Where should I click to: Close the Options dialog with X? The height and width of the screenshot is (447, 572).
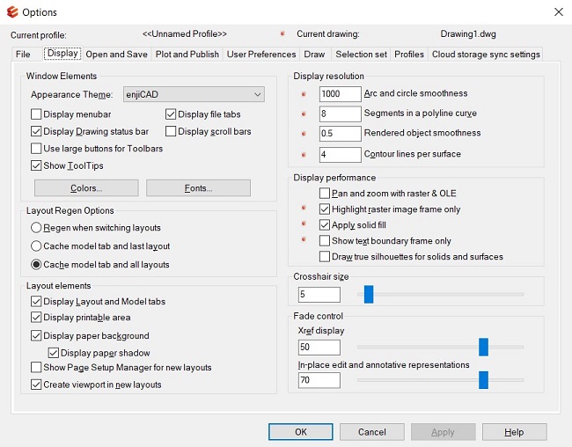click(x=559, y=12)
